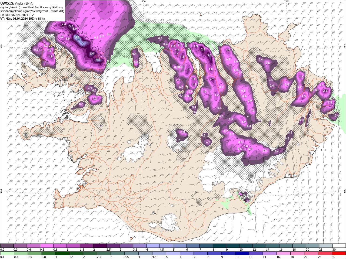Click the deep navy blue rain swatch at 10
The height and width of the screenshot is (259, 346).
click(x=242, y=253)
